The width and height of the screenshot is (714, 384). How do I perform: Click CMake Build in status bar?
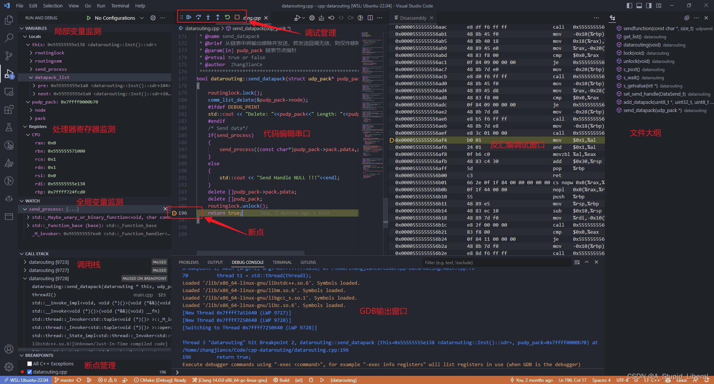(x=281, y=380)
